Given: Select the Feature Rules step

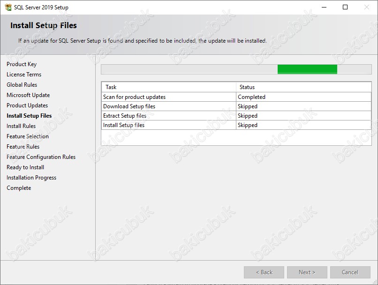Looking at the screenshot, I should tap(23, 147).
